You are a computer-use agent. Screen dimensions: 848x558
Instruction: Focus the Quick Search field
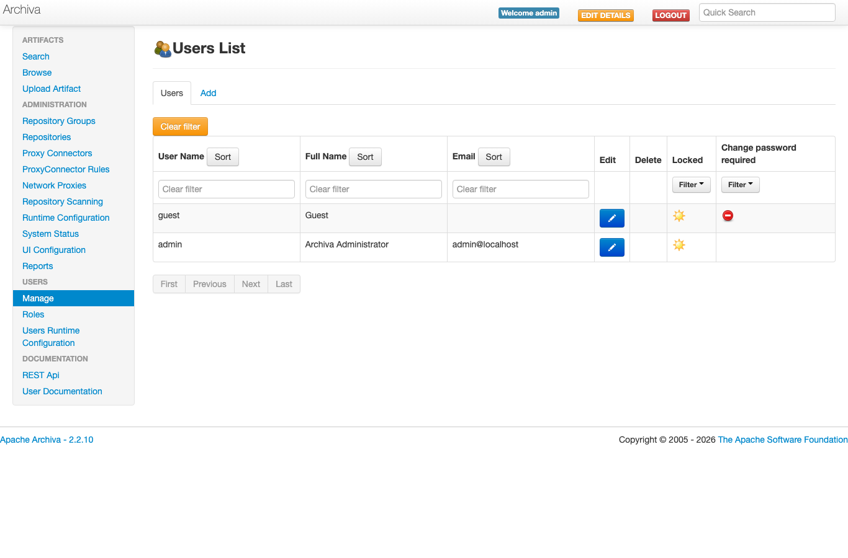(767, 12)
